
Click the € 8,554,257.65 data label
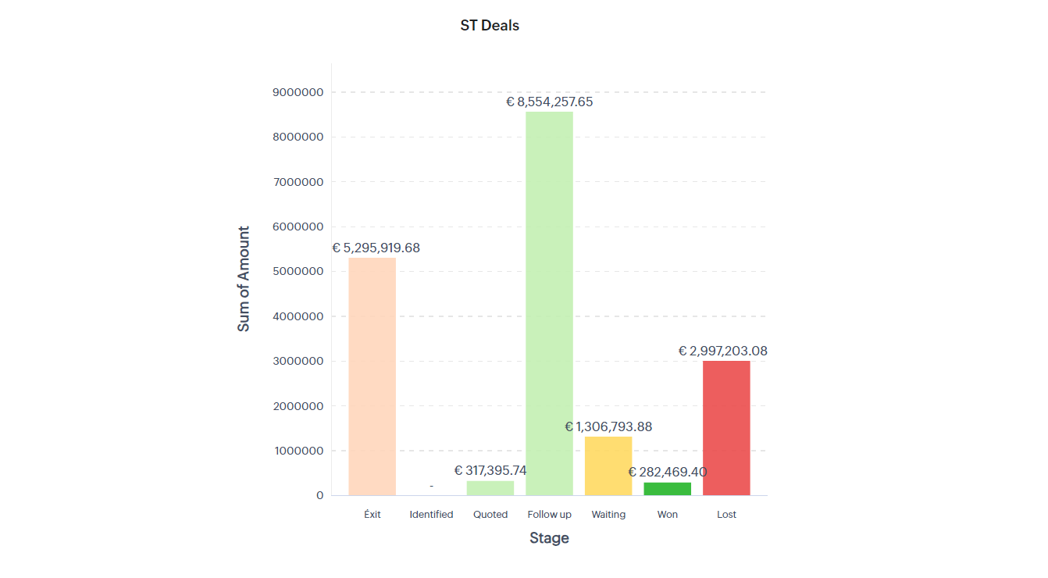click(x=549, y=102)
